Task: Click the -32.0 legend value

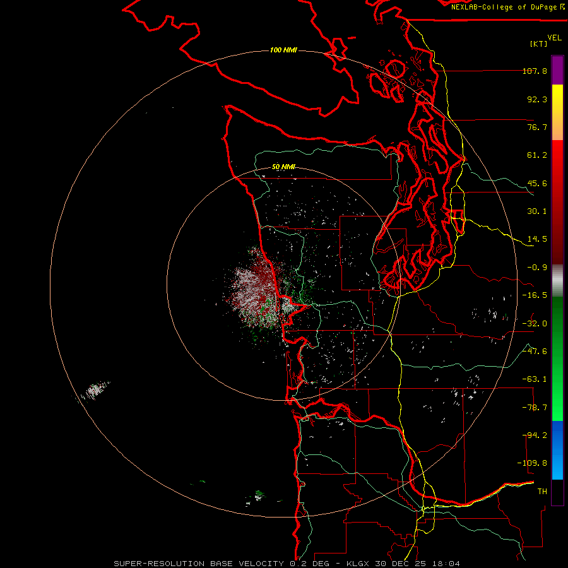Action: coord(535,324)
